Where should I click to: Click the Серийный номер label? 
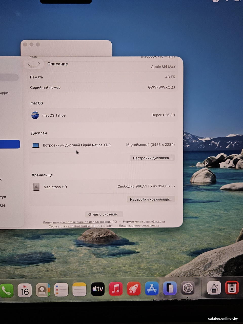pos(45,88)
